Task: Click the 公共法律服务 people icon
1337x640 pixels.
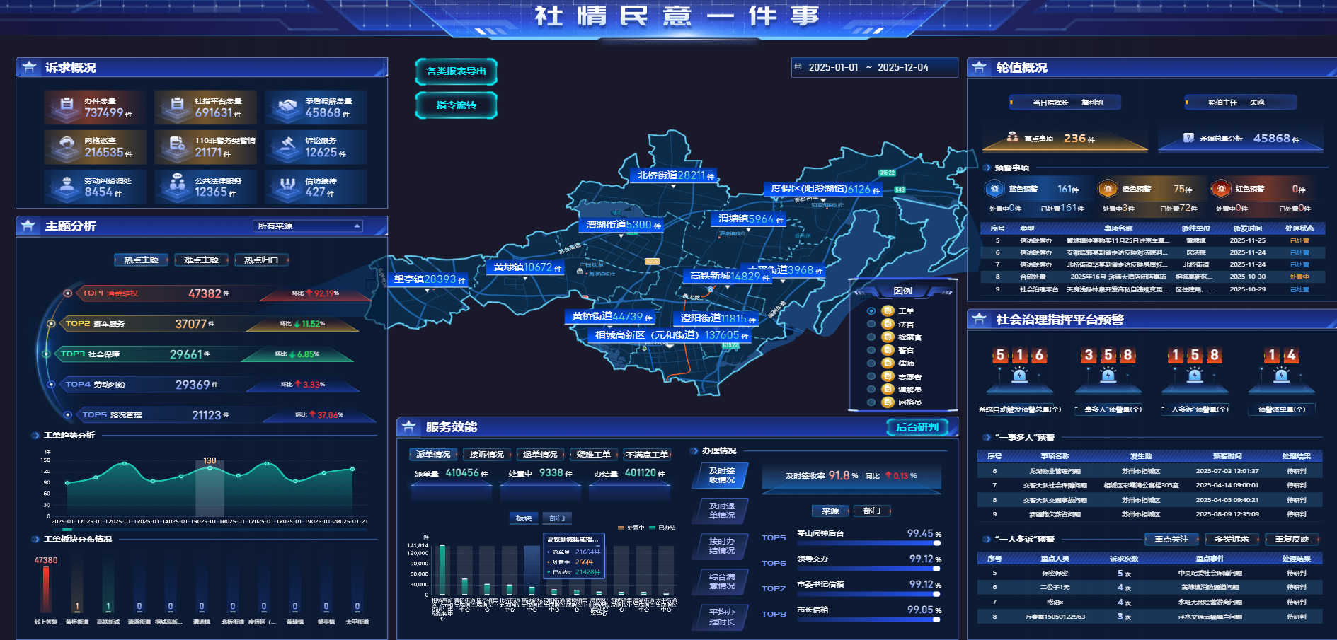Action: 176,186
